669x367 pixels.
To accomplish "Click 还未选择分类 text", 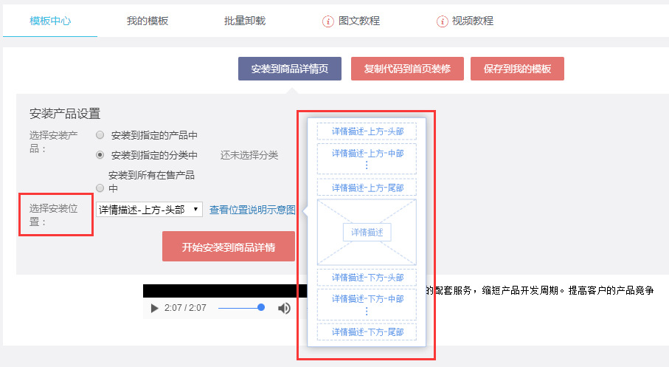I will [x=249, y=155].
